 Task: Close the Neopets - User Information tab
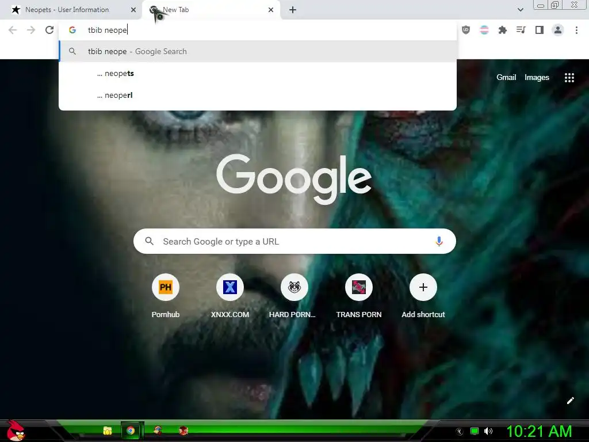tap(133, 10)
